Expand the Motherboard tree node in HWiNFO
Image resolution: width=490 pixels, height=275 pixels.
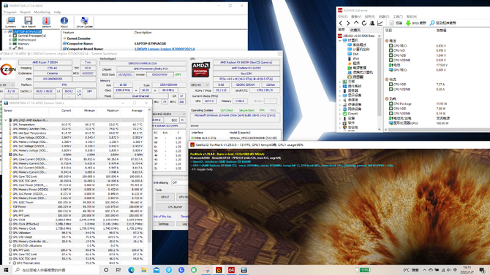click(x=10, y=40)
